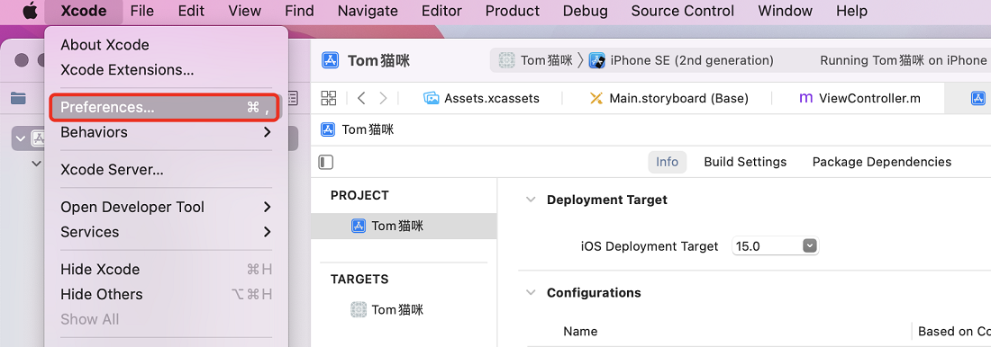Switch to the Package Dependencies tab
The image size is (991, 347).
point(882,162)
